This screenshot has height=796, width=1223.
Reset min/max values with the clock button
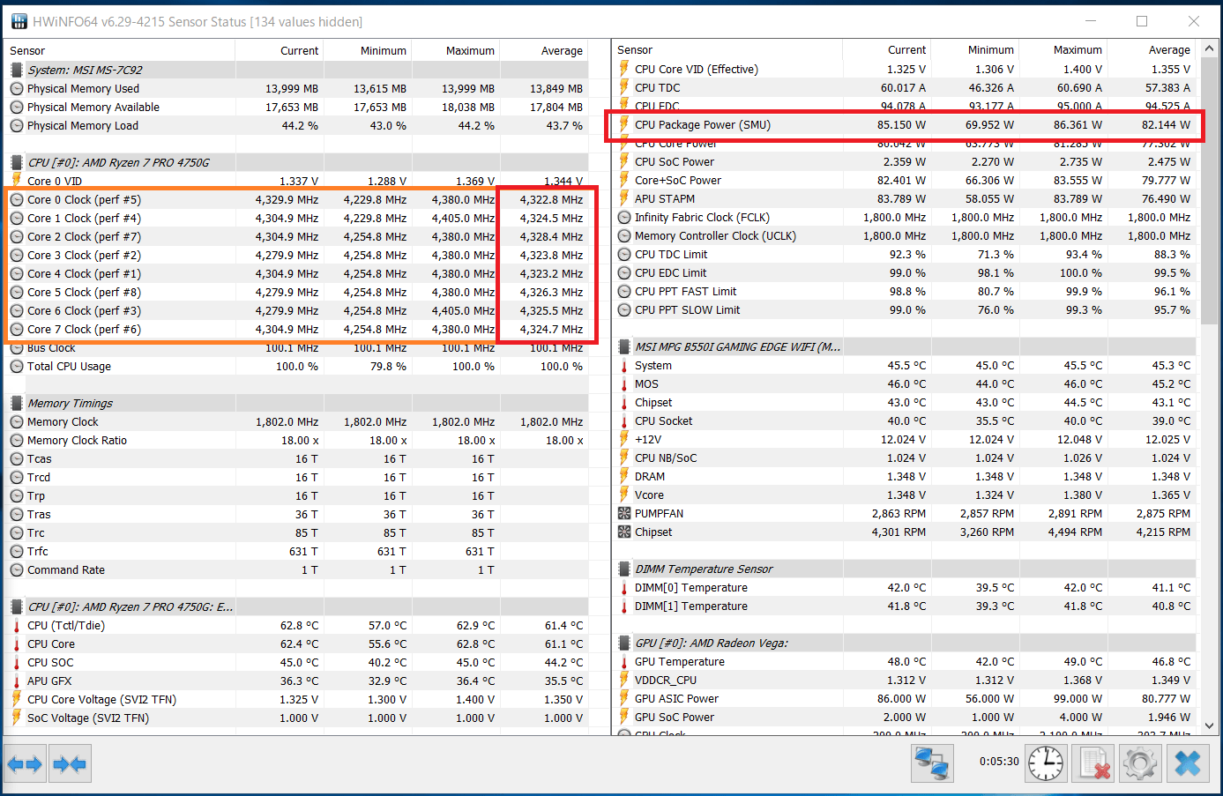coord(1046,763)
